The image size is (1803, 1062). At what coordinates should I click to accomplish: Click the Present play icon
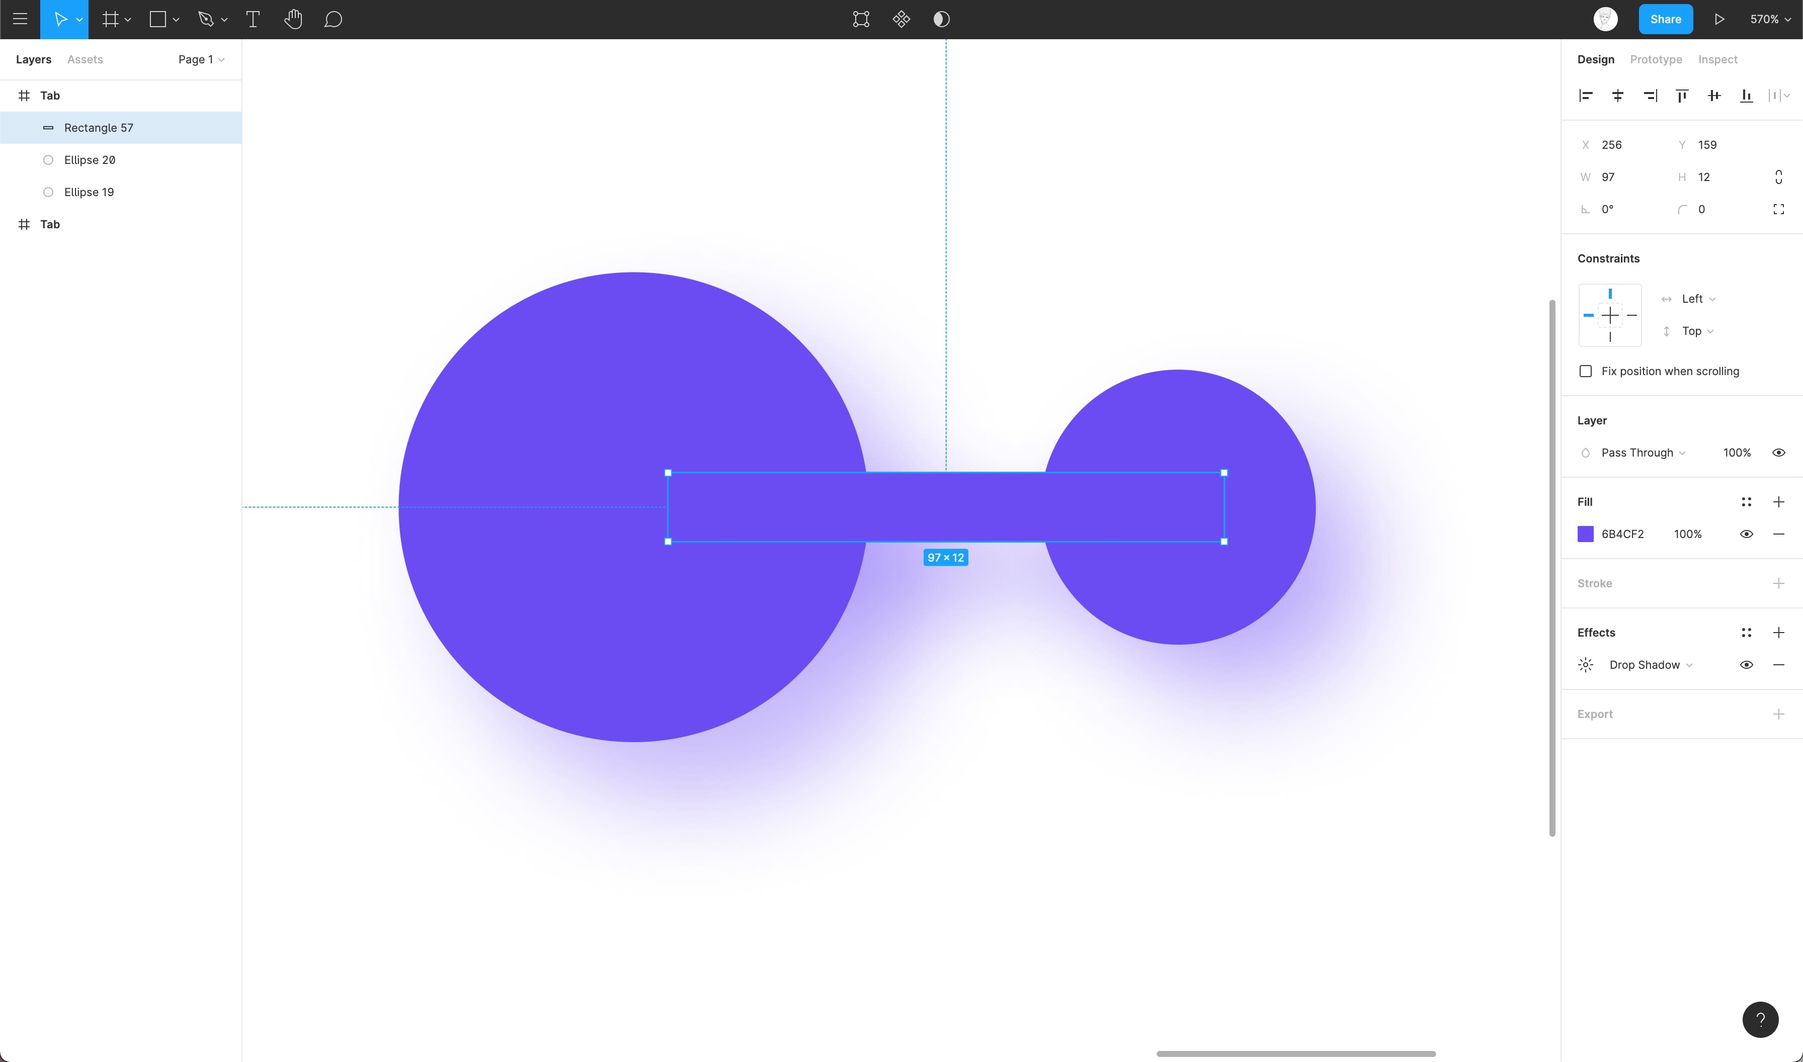click(x=1719, y=19)
